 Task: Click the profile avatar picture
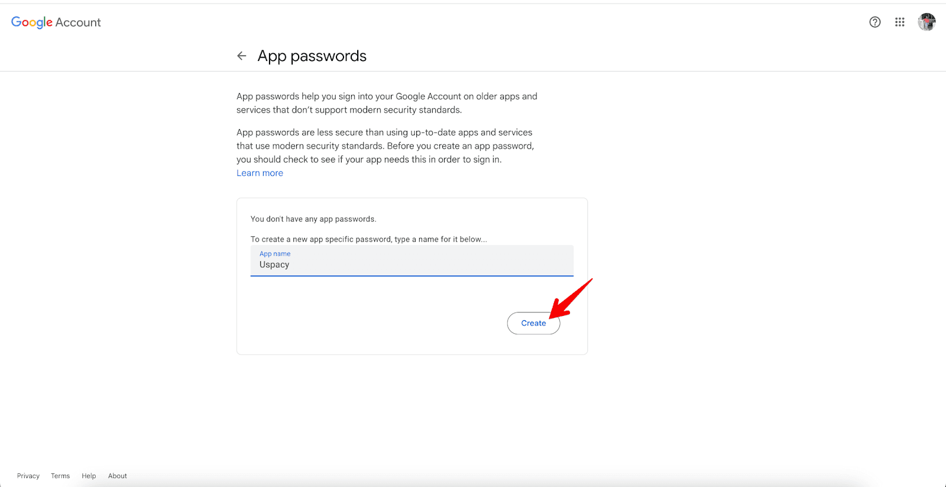point(926,22)
